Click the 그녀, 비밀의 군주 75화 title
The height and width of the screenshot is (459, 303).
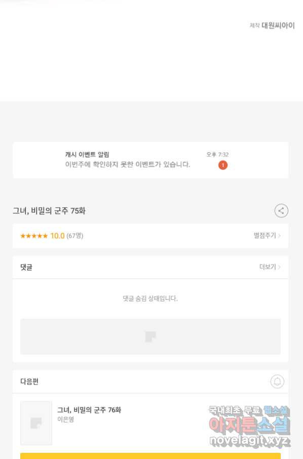49,211
